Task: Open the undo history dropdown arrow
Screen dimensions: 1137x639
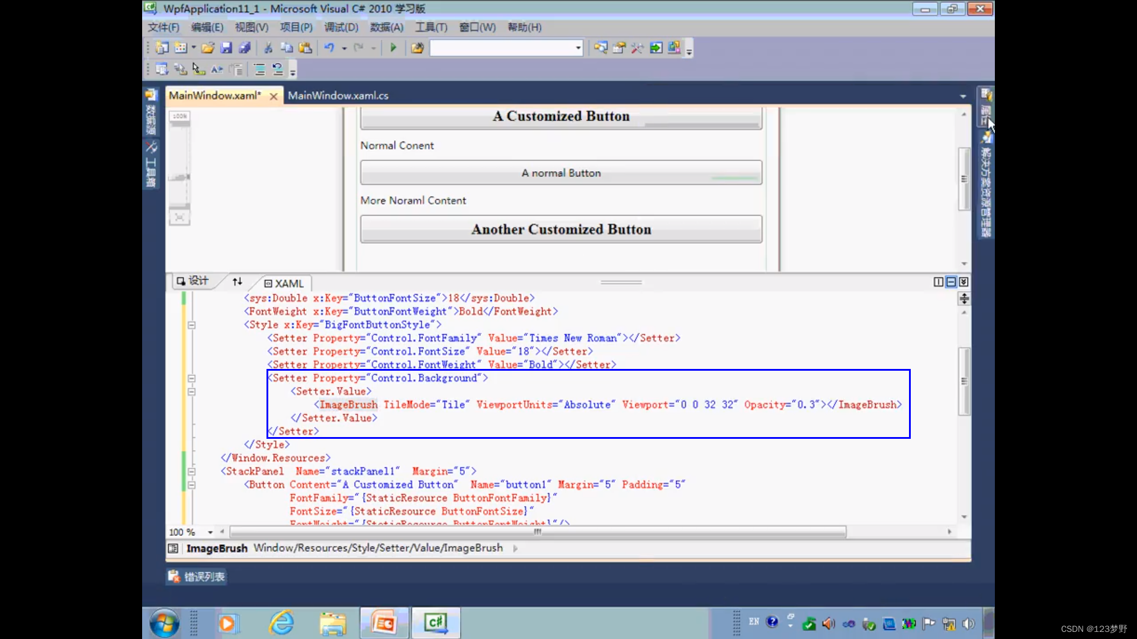Action: pos(344,49)
